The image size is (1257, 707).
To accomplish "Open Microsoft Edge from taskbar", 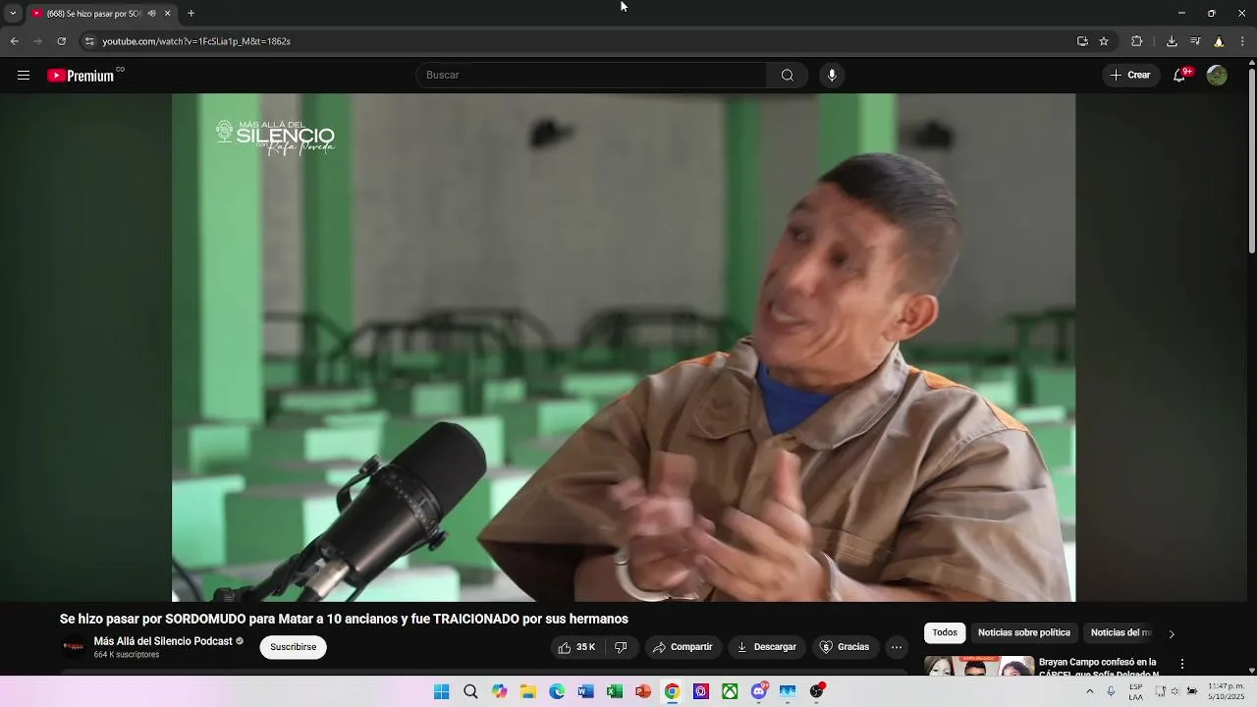I will pos(557,691).
